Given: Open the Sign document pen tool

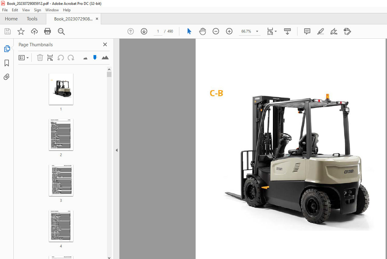Looking at the screenshot, I should 334,31.
